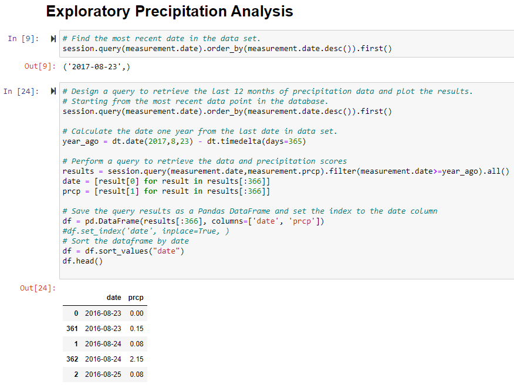Image resolution: width=514 pixels, height=388 pixels.
Task: Select the row showing prcp value 2.15
Action: click(104, 359)
